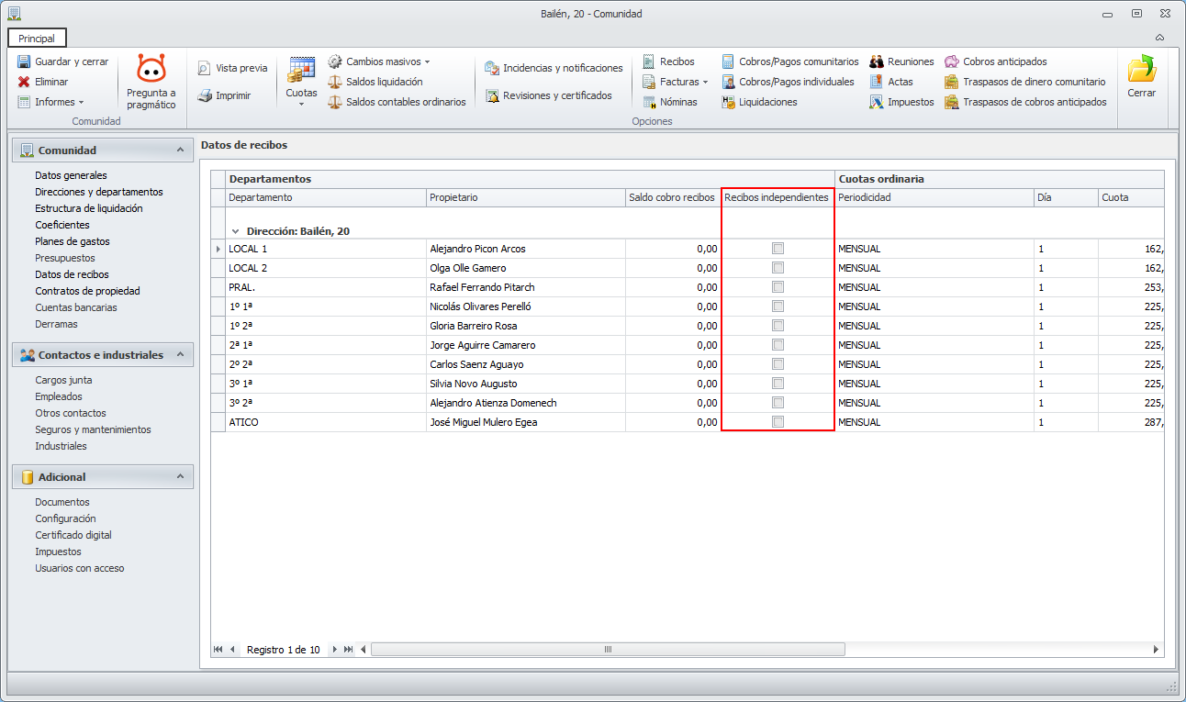The image size is (1186, 702).
Task: Open Planes de gastos section
Action: point(73,241)
